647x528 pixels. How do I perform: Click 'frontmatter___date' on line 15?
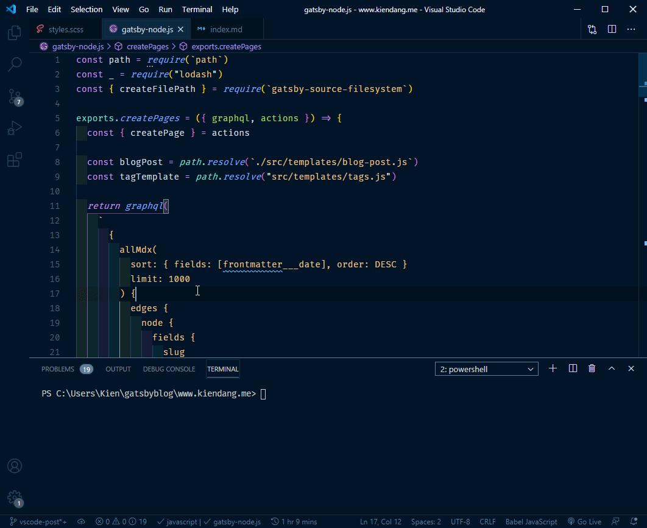pyautogui.click(x=272, y=264)
